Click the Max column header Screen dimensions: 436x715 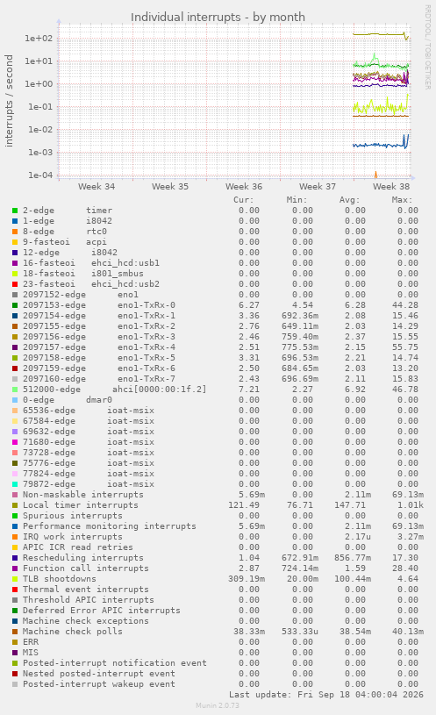coord(402,200)
